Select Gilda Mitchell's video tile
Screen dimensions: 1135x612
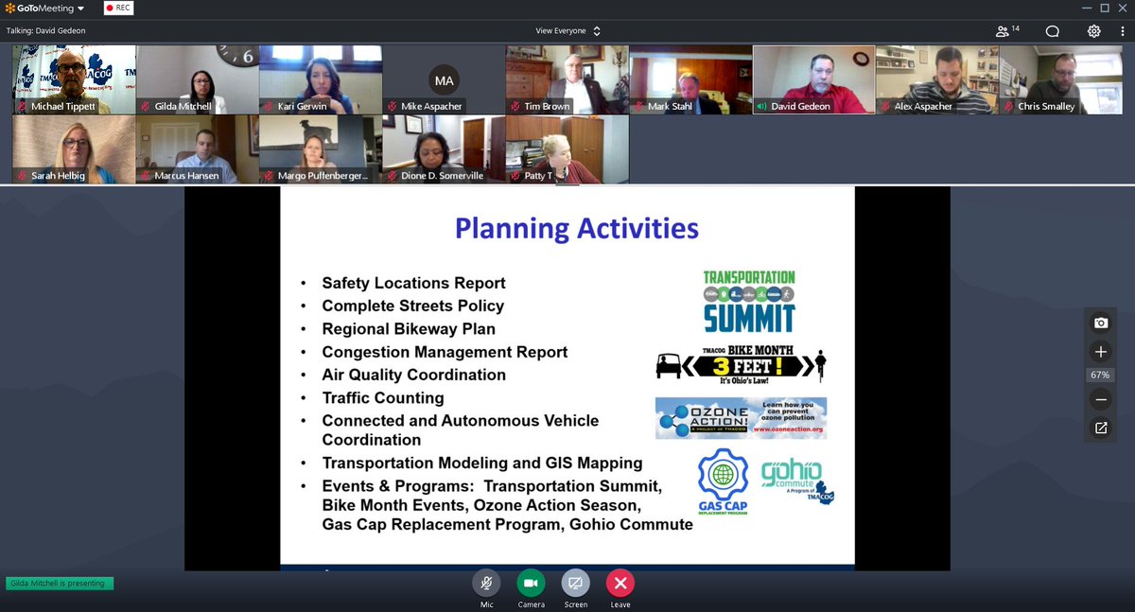[197, 79]
